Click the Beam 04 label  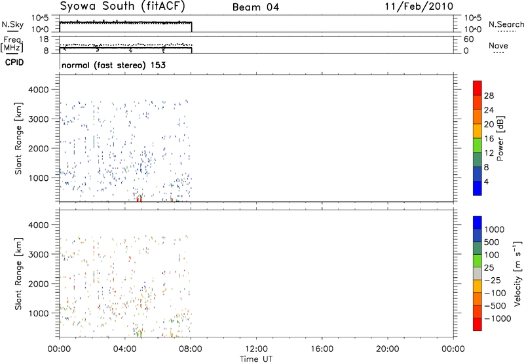255,7
